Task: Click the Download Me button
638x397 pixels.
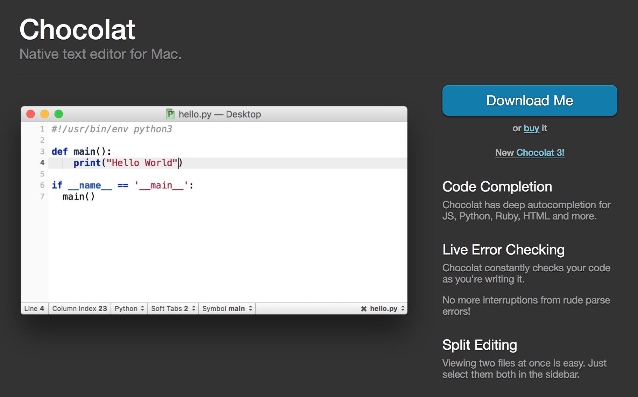Action: [530, 100]
